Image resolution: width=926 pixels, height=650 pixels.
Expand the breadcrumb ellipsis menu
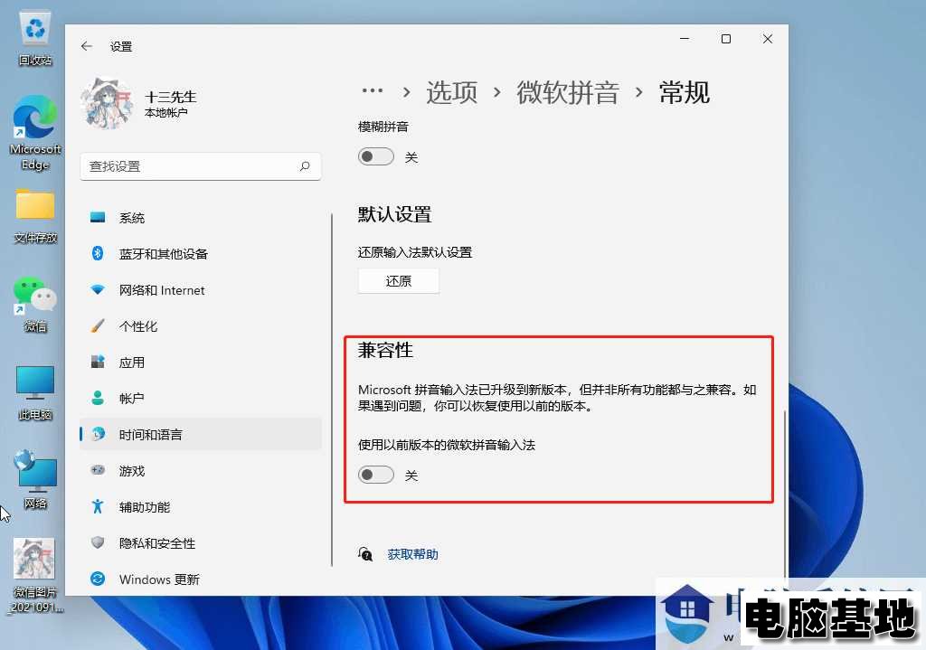(x=372, y=91)
